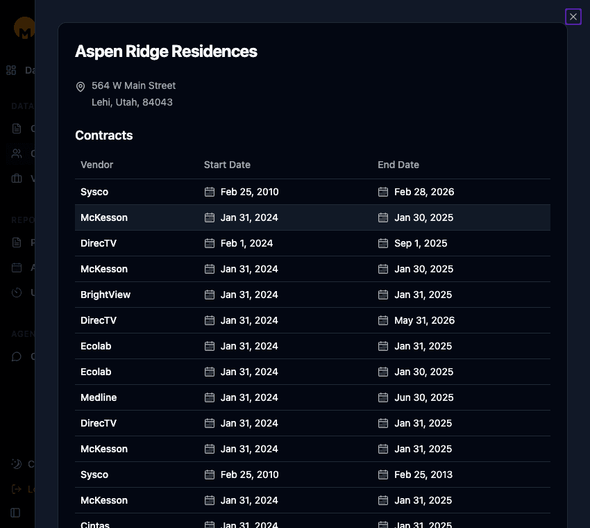Click the end date Sep 1, 2025
The height and width of the screenshot is (528, 590).
tap(421, 243)
